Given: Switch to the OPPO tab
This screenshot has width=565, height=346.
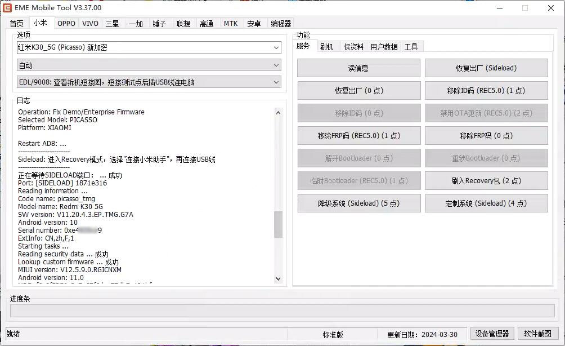Looking at the screenshot, I should 66,24.
